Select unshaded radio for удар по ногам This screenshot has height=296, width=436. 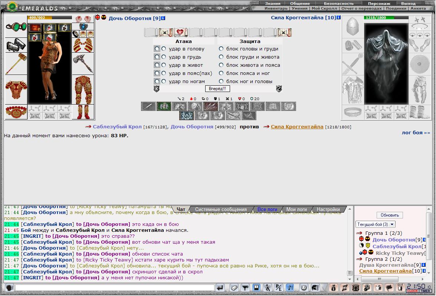pyautogui.click(x=164, y=81)
